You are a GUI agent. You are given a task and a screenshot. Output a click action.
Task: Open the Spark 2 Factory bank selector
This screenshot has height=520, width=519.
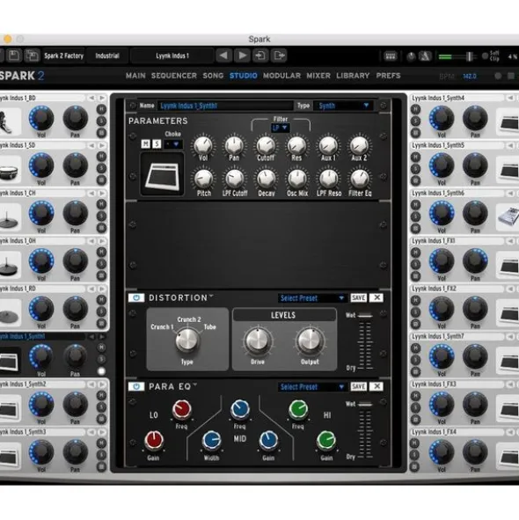point(64,55)
